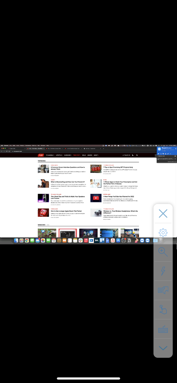Expand the ABOUT nav menu
This screenshot has width=177, height=383.
(96, 155)
